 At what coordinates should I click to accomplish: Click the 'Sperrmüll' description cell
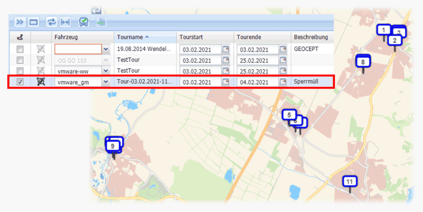click(x=306, y=81)
